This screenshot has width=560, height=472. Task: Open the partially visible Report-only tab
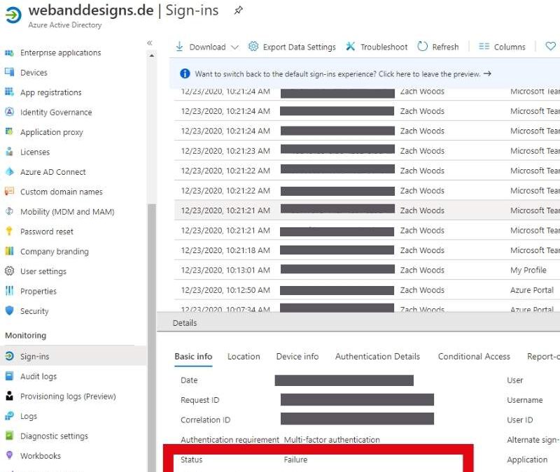point(543,357)
